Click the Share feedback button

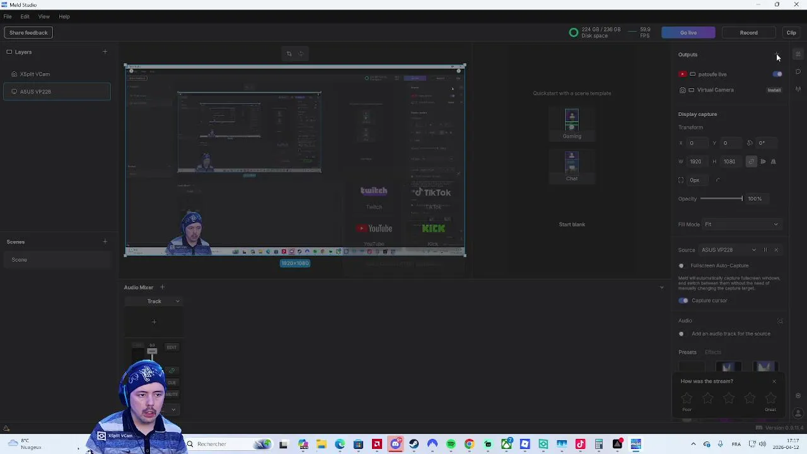28,33
